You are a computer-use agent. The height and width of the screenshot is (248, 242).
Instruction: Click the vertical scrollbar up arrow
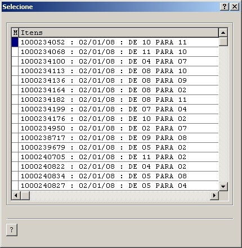(x=223, y=33)
